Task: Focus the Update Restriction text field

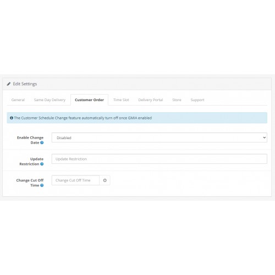Action: tap(159, 159)
